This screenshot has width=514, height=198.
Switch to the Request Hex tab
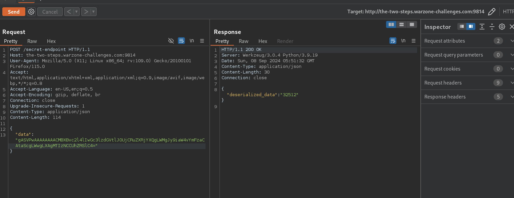51,41
